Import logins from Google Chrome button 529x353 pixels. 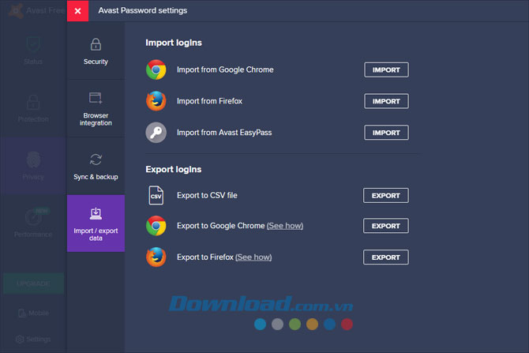pyautogui.click(x=386, y=69)
